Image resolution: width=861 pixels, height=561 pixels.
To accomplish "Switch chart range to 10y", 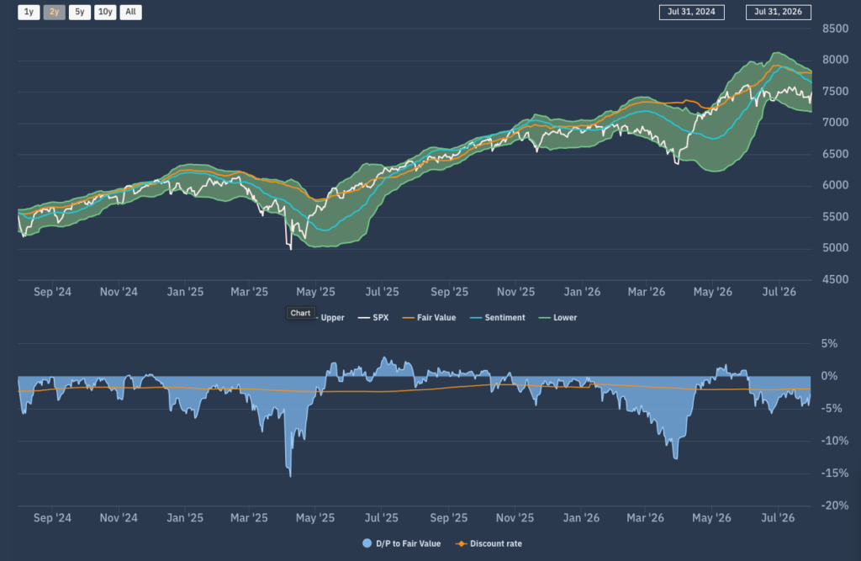I will point(105,12).
